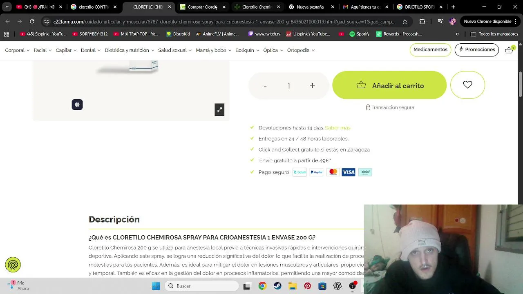Image resolution: width=523 pixels, height=294 pixels.
Task: Reload the current page
Action: pos(32,22)
